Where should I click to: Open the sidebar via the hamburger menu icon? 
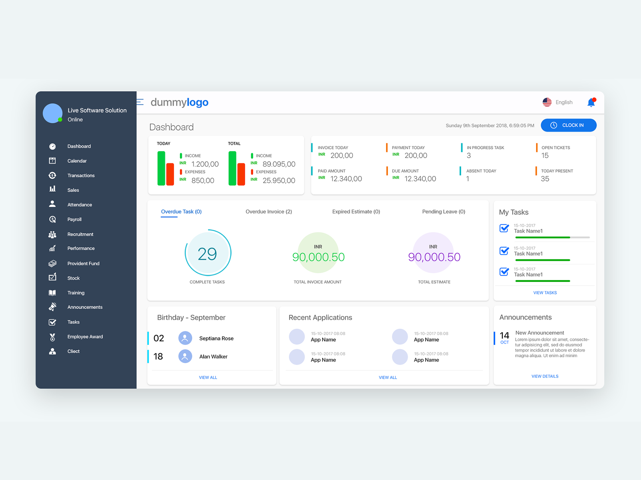(139, 102)
